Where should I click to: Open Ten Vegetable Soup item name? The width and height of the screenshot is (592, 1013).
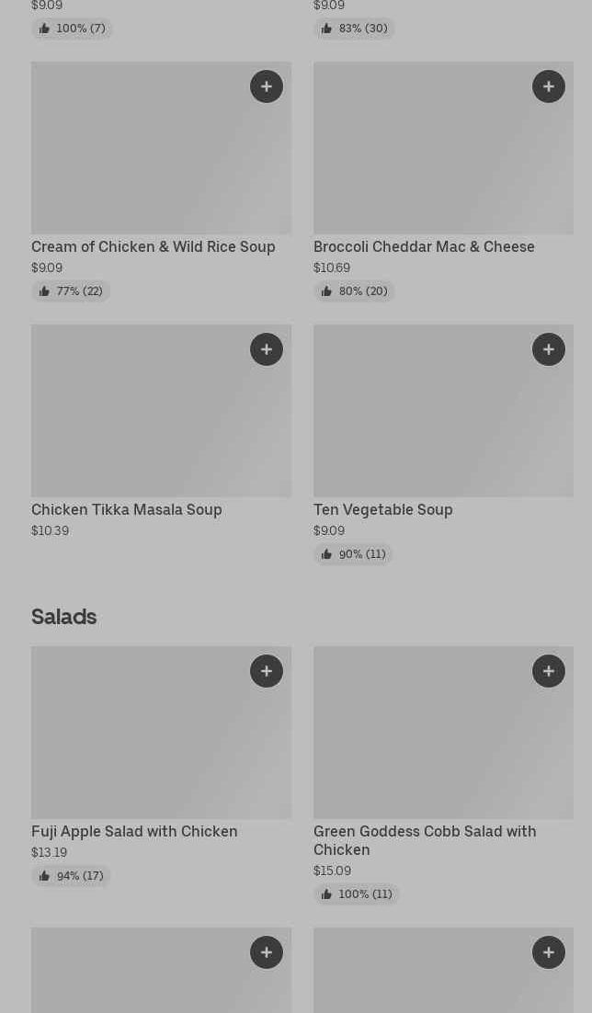(x=383, y=509)
